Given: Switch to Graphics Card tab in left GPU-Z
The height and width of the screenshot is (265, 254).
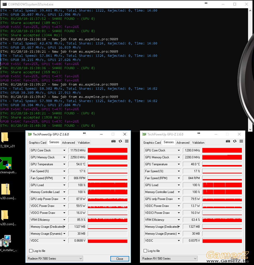Looking at the screenshot, I should point(37,143).
